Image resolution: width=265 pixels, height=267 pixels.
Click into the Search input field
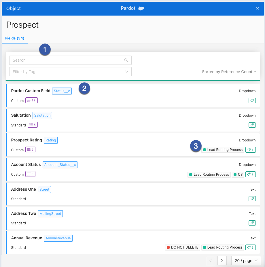(x=70, y=60)
